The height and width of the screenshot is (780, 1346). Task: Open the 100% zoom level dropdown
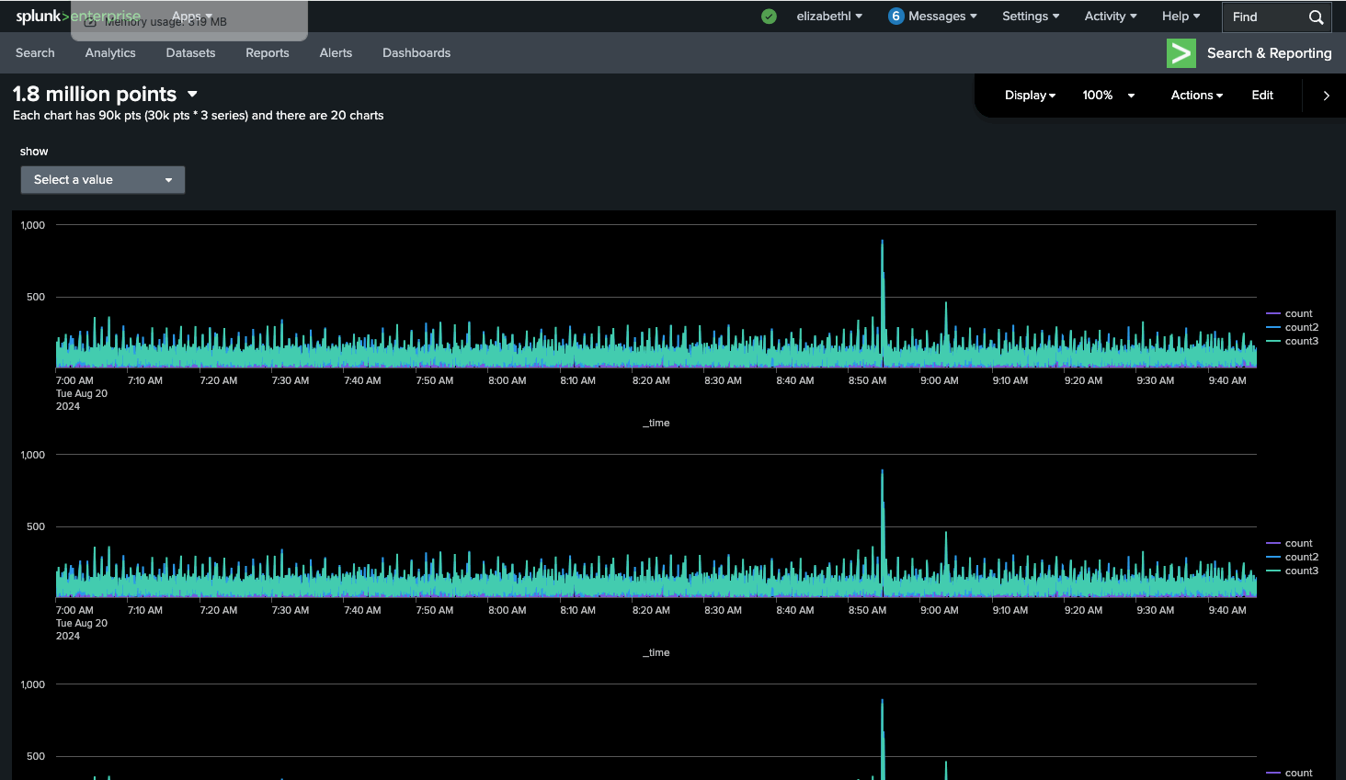coord(1108,96)
